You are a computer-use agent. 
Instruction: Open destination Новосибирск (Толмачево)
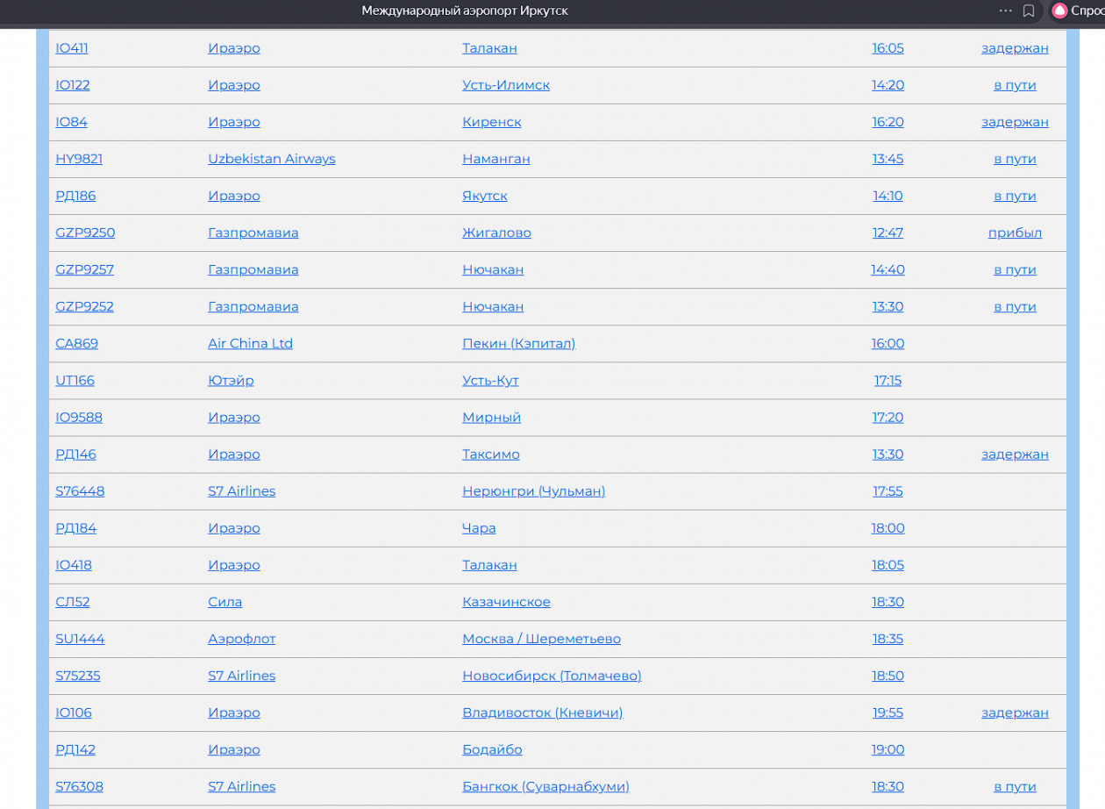[x=552, y=676]
